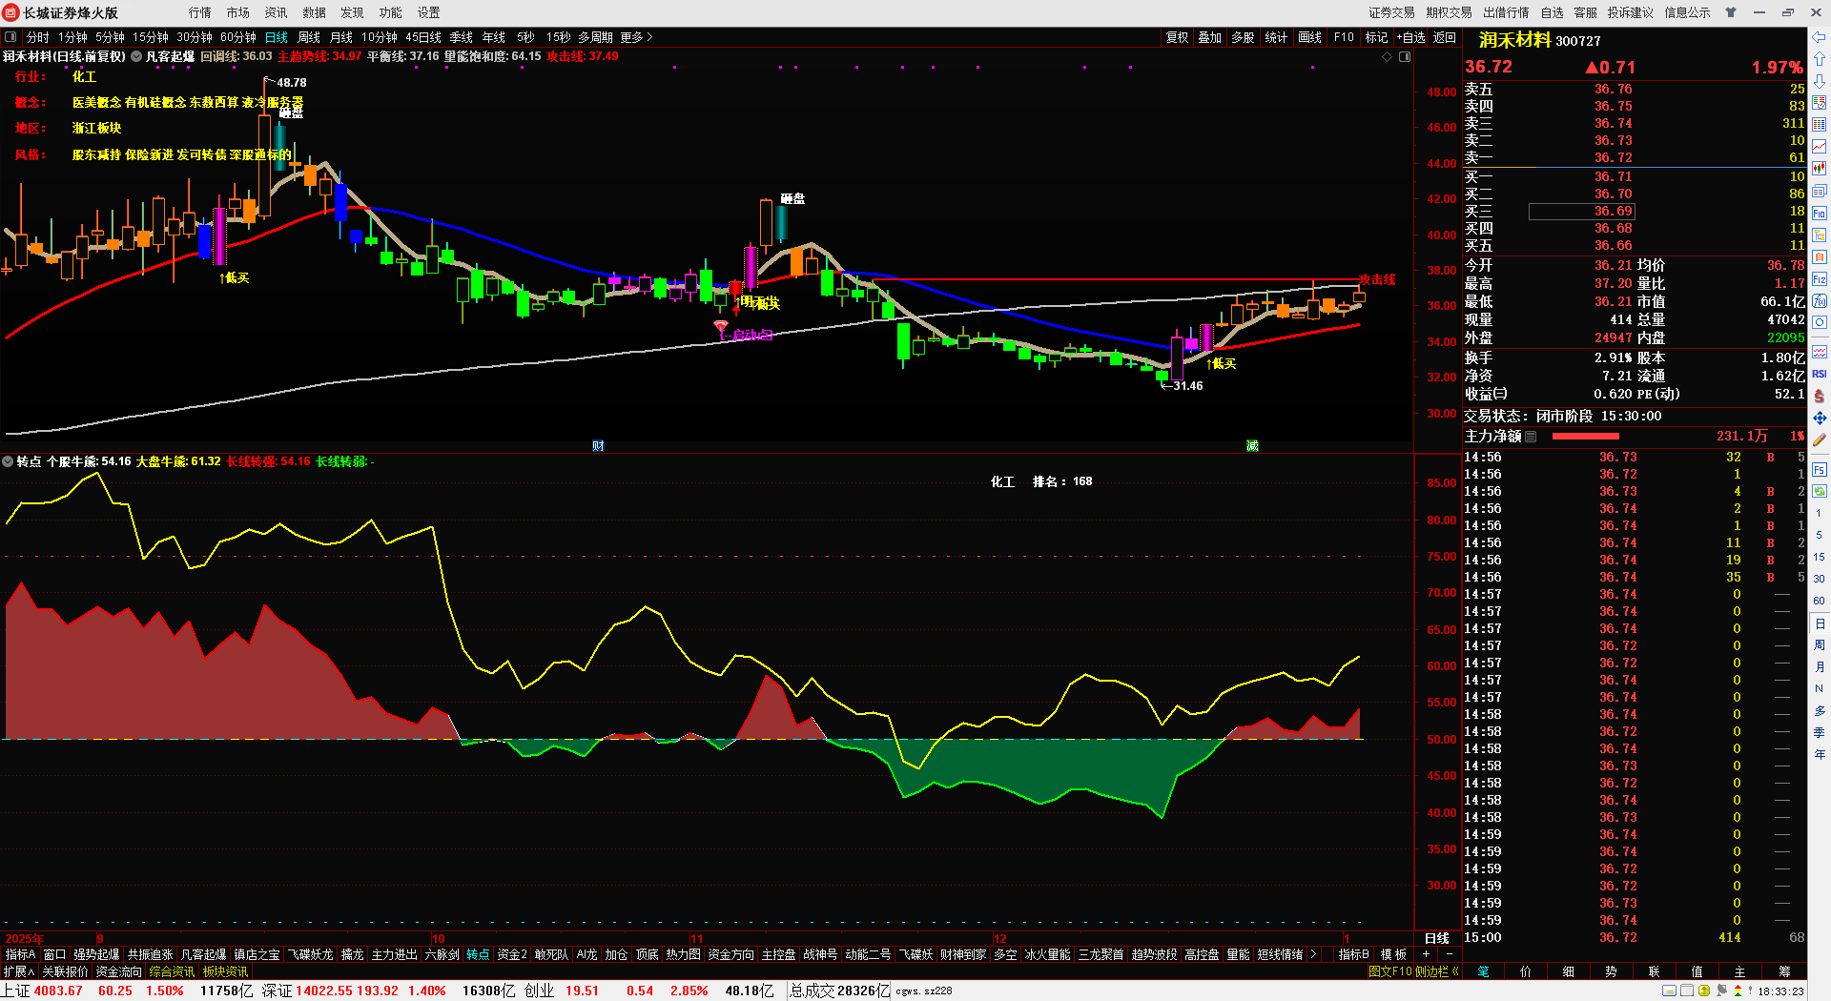Select the 热力图 indicator tab
1831x1001 pixels.
[x=683, y=954]
